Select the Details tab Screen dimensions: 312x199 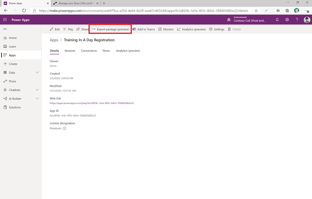54,51
